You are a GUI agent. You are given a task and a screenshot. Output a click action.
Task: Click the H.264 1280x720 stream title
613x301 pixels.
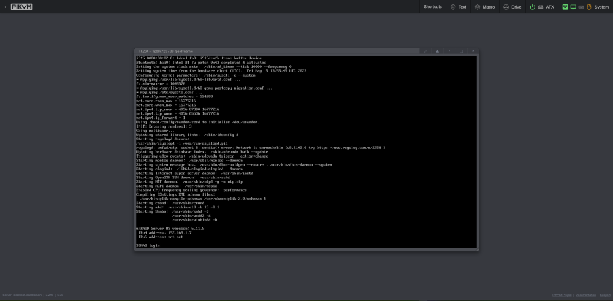pyautogui.click(x=166, y=51)
